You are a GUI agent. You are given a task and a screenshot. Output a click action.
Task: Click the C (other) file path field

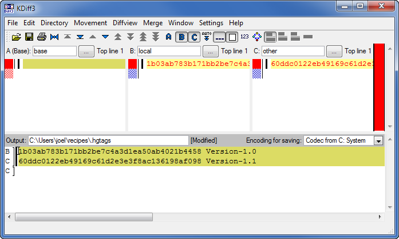[x=293, y=51]
